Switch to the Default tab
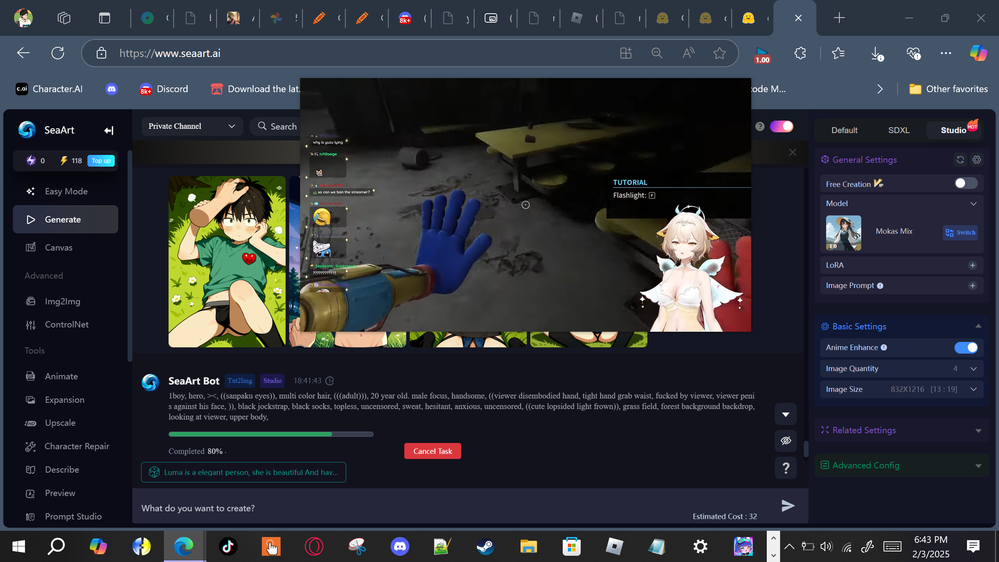This screenshot has height=562, width=999. [844, 130]
